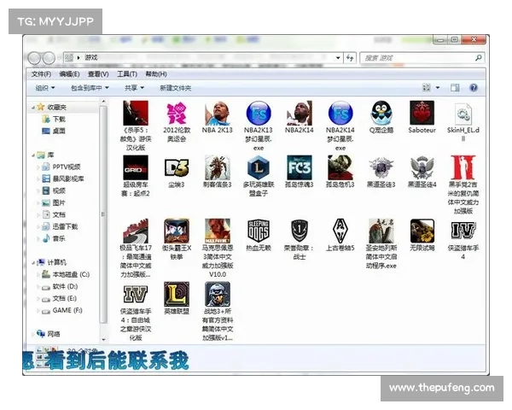Select the Q宠企鹅 penguin icon
The width and height of the screenshot is (512, 410).
(x=381, y=113)
